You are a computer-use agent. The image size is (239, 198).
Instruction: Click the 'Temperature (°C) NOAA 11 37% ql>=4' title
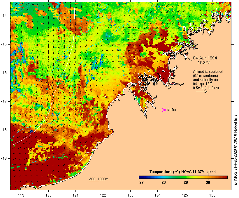pos(183,172)
